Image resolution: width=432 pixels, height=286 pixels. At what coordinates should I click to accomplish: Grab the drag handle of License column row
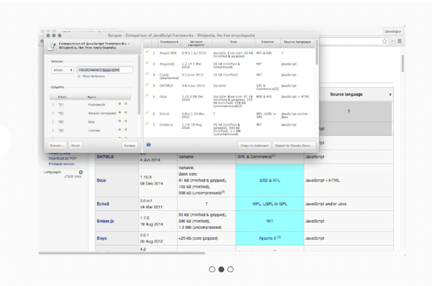click(53, 130)
